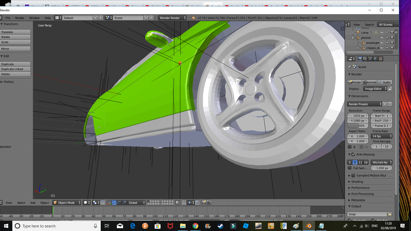
Task: Open the Mitchell-Netravali filter dropdown
Action: (381, 162)
